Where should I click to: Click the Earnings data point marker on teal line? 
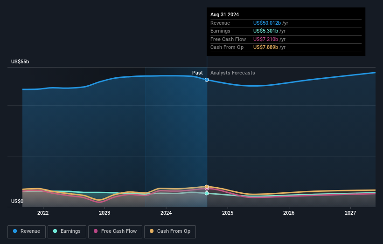[207, 193]
